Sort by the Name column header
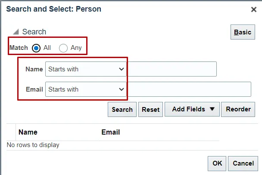 pos(28,132)
